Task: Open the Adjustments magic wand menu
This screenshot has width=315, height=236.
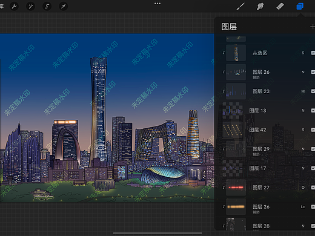Action: [30, 7]
